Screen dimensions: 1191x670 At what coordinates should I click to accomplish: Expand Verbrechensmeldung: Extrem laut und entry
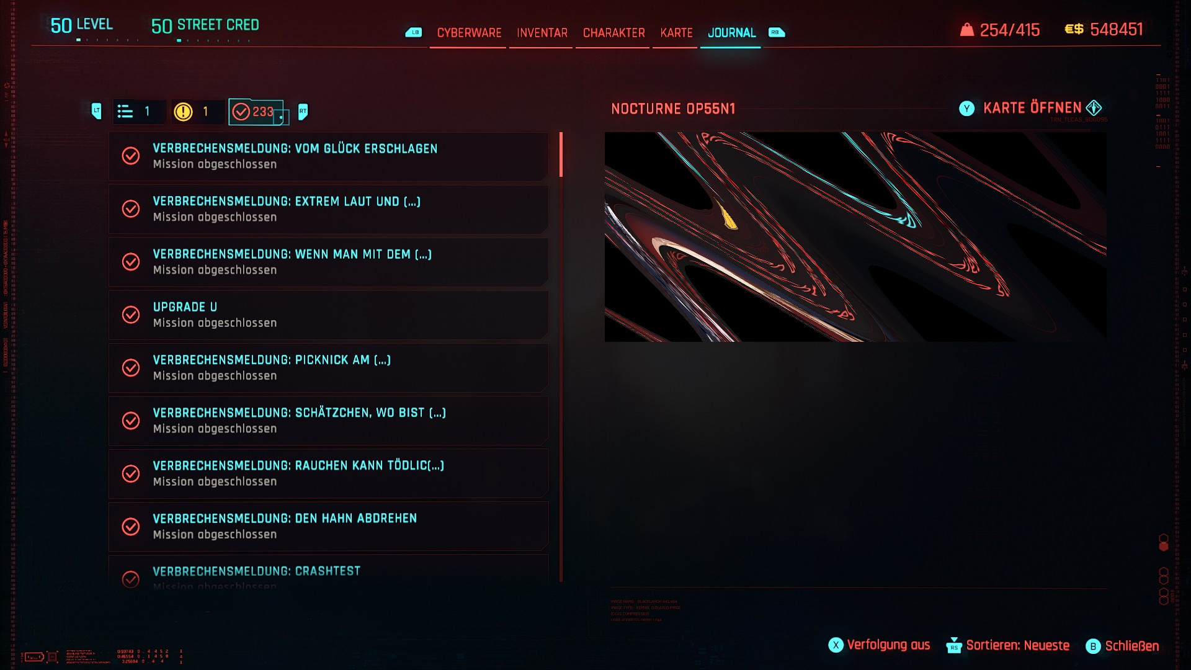(x=329, y=209)
